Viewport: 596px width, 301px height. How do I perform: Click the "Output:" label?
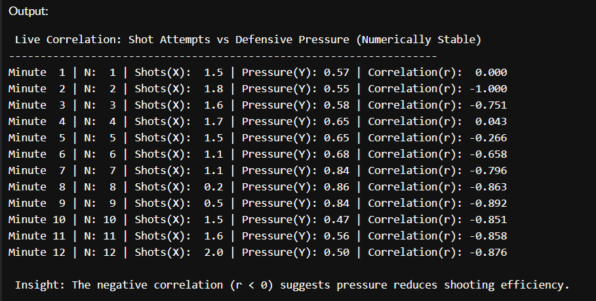point(29,12)
